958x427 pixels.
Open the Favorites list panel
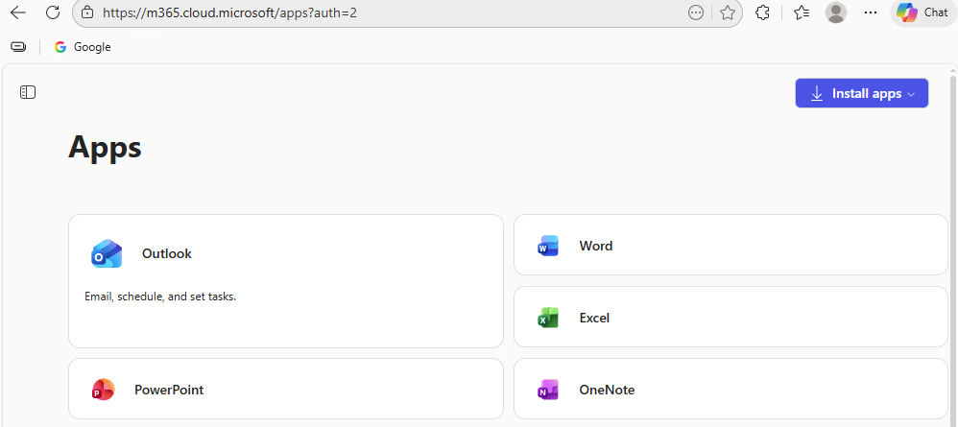(801, 12)
